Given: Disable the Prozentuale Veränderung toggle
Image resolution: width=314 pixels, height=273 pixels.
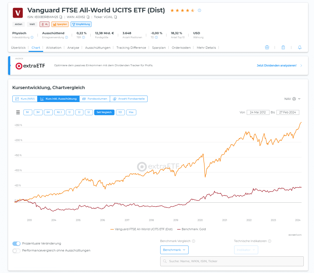Looking at the screenshot, I should [16, 244].
